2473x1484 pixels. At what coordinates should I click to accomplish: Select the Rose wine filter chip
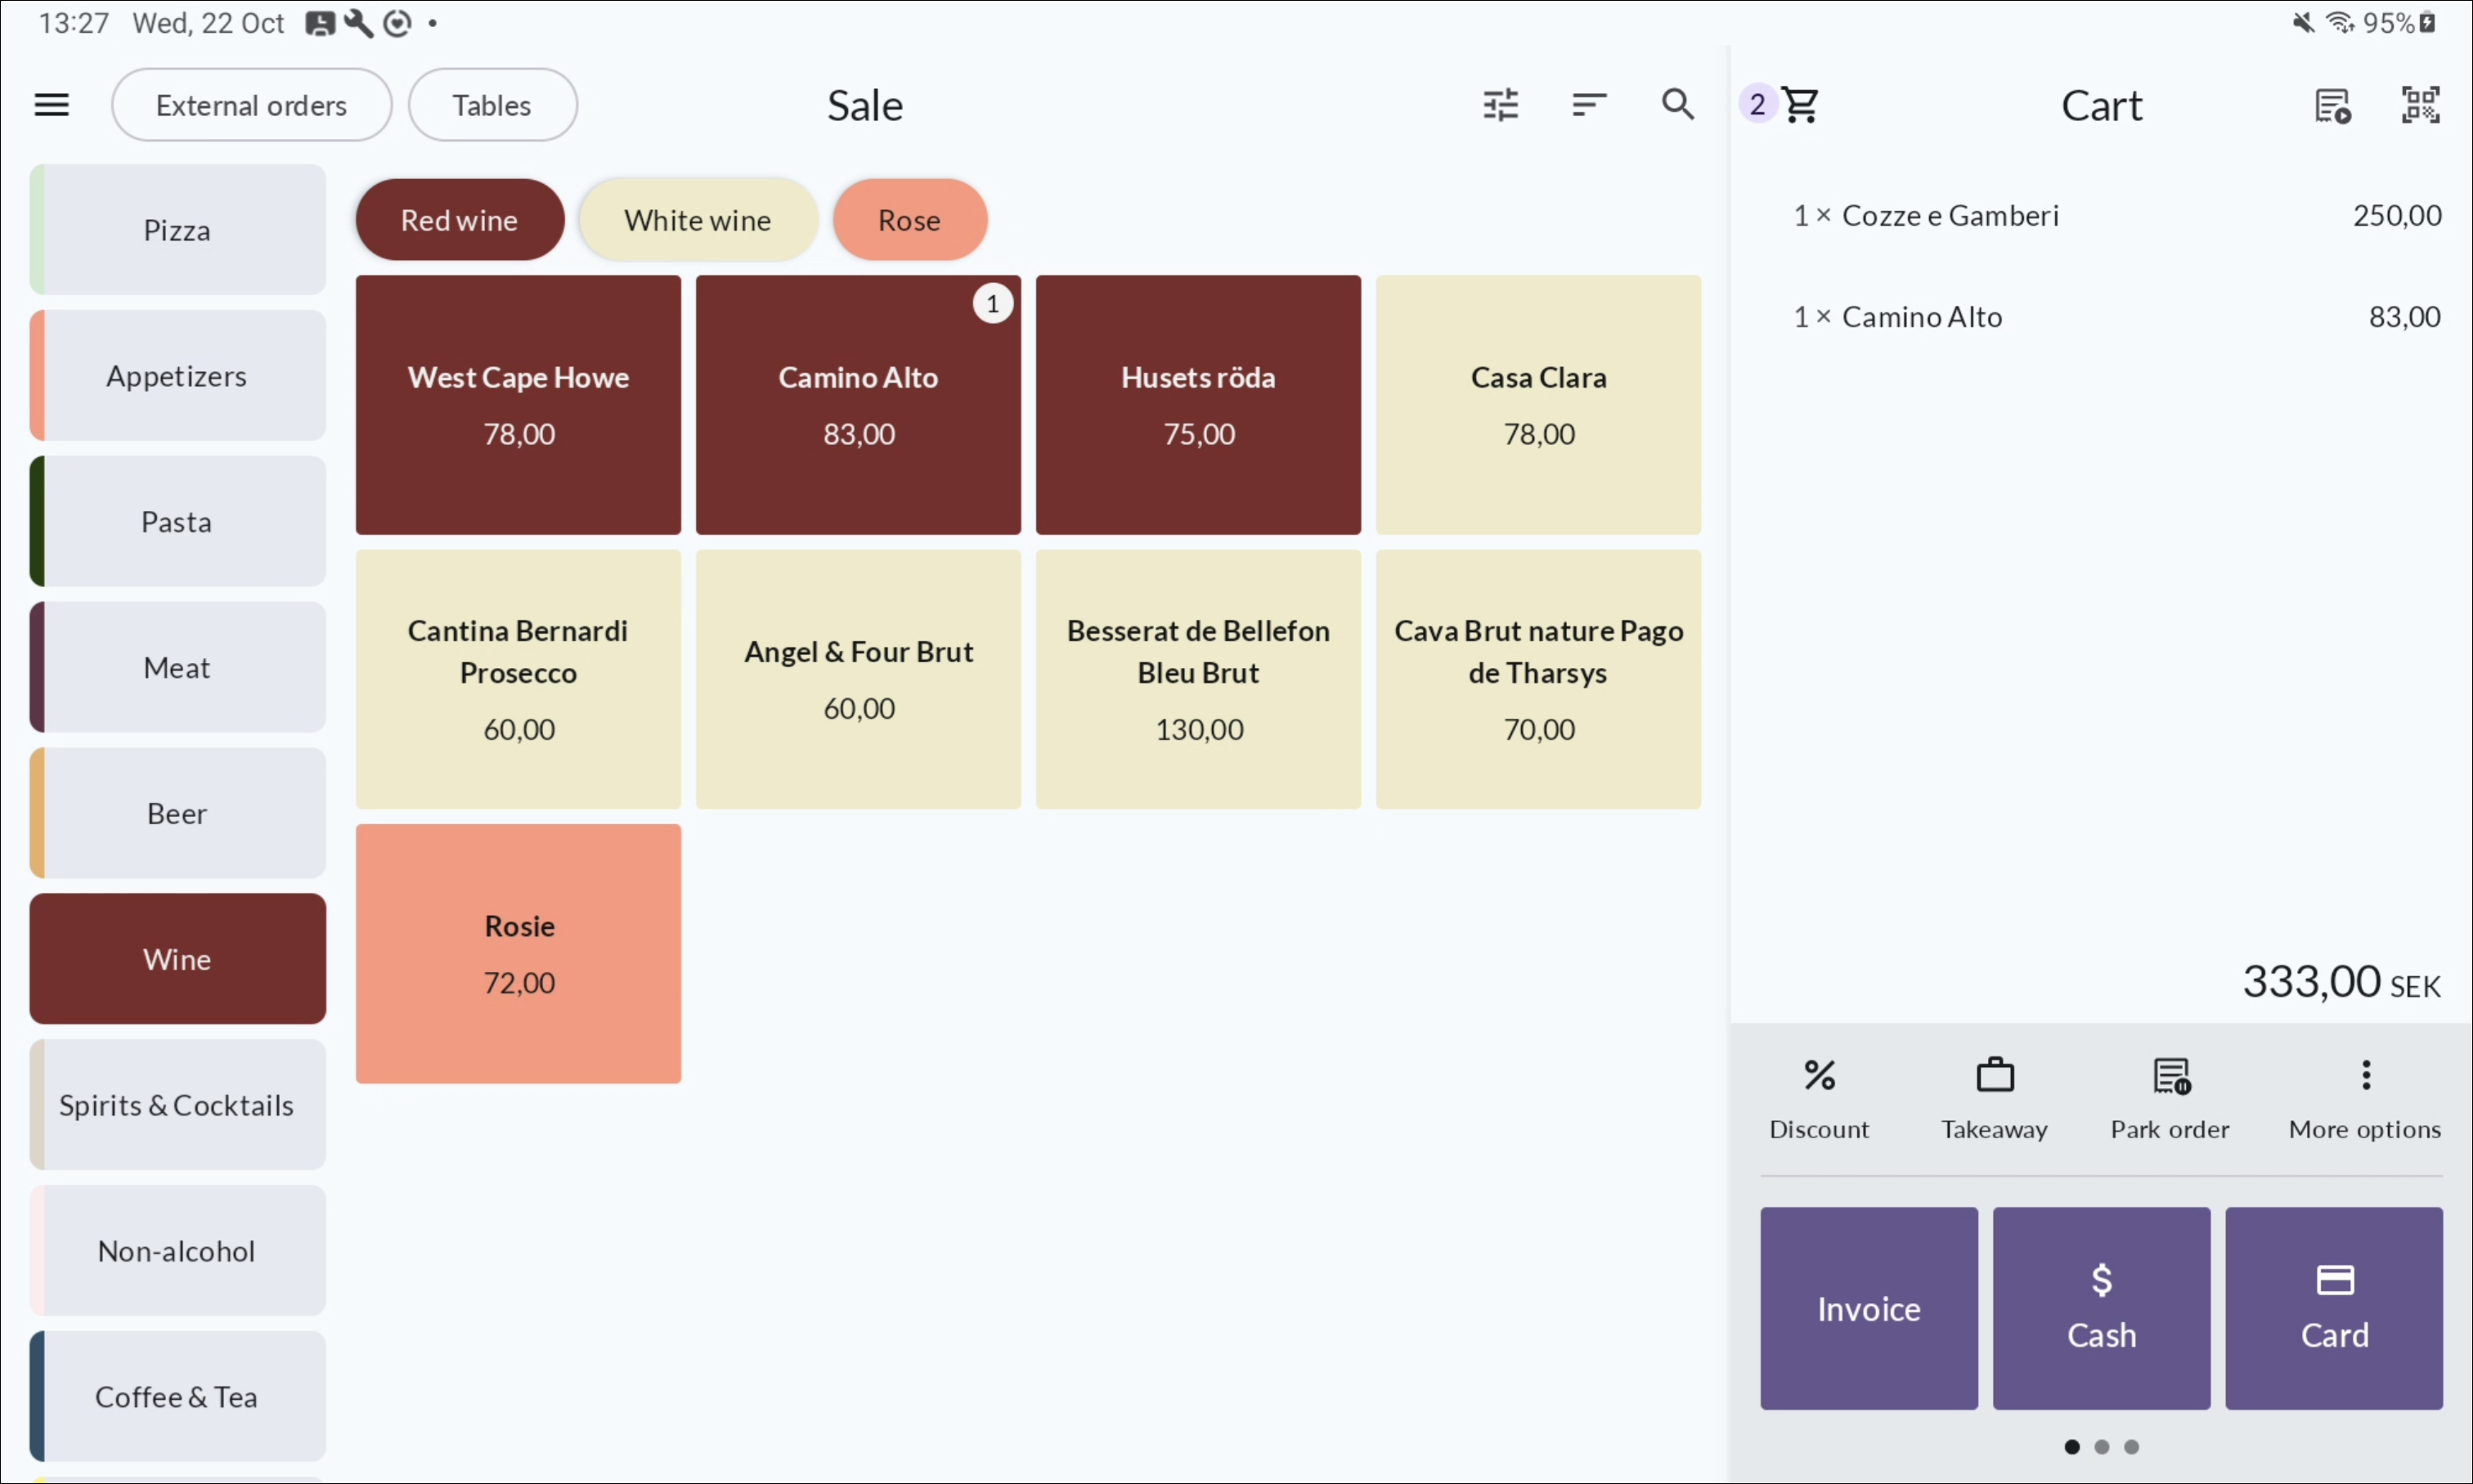[909, 220]
